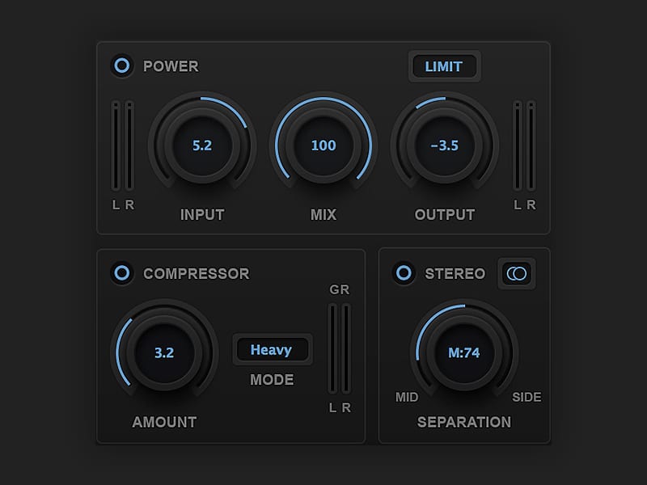The image size is (647, 485).
Task: Open the Heavy mode selector
Action: click(272, 350)
